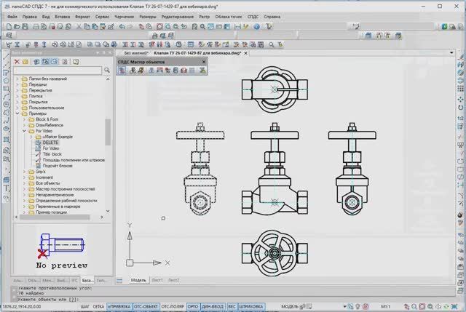
Task: Toggle ШТРИХОВКА hatch display
Action: pos(251,307)
